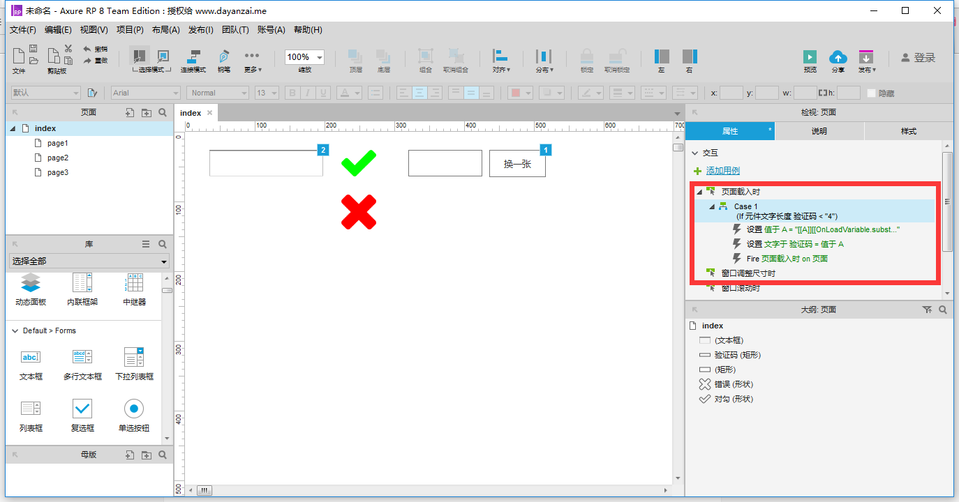This screenshot has width=959, height=502.
Task: Click the save floppy disk icon
Action: pos(33,49)
